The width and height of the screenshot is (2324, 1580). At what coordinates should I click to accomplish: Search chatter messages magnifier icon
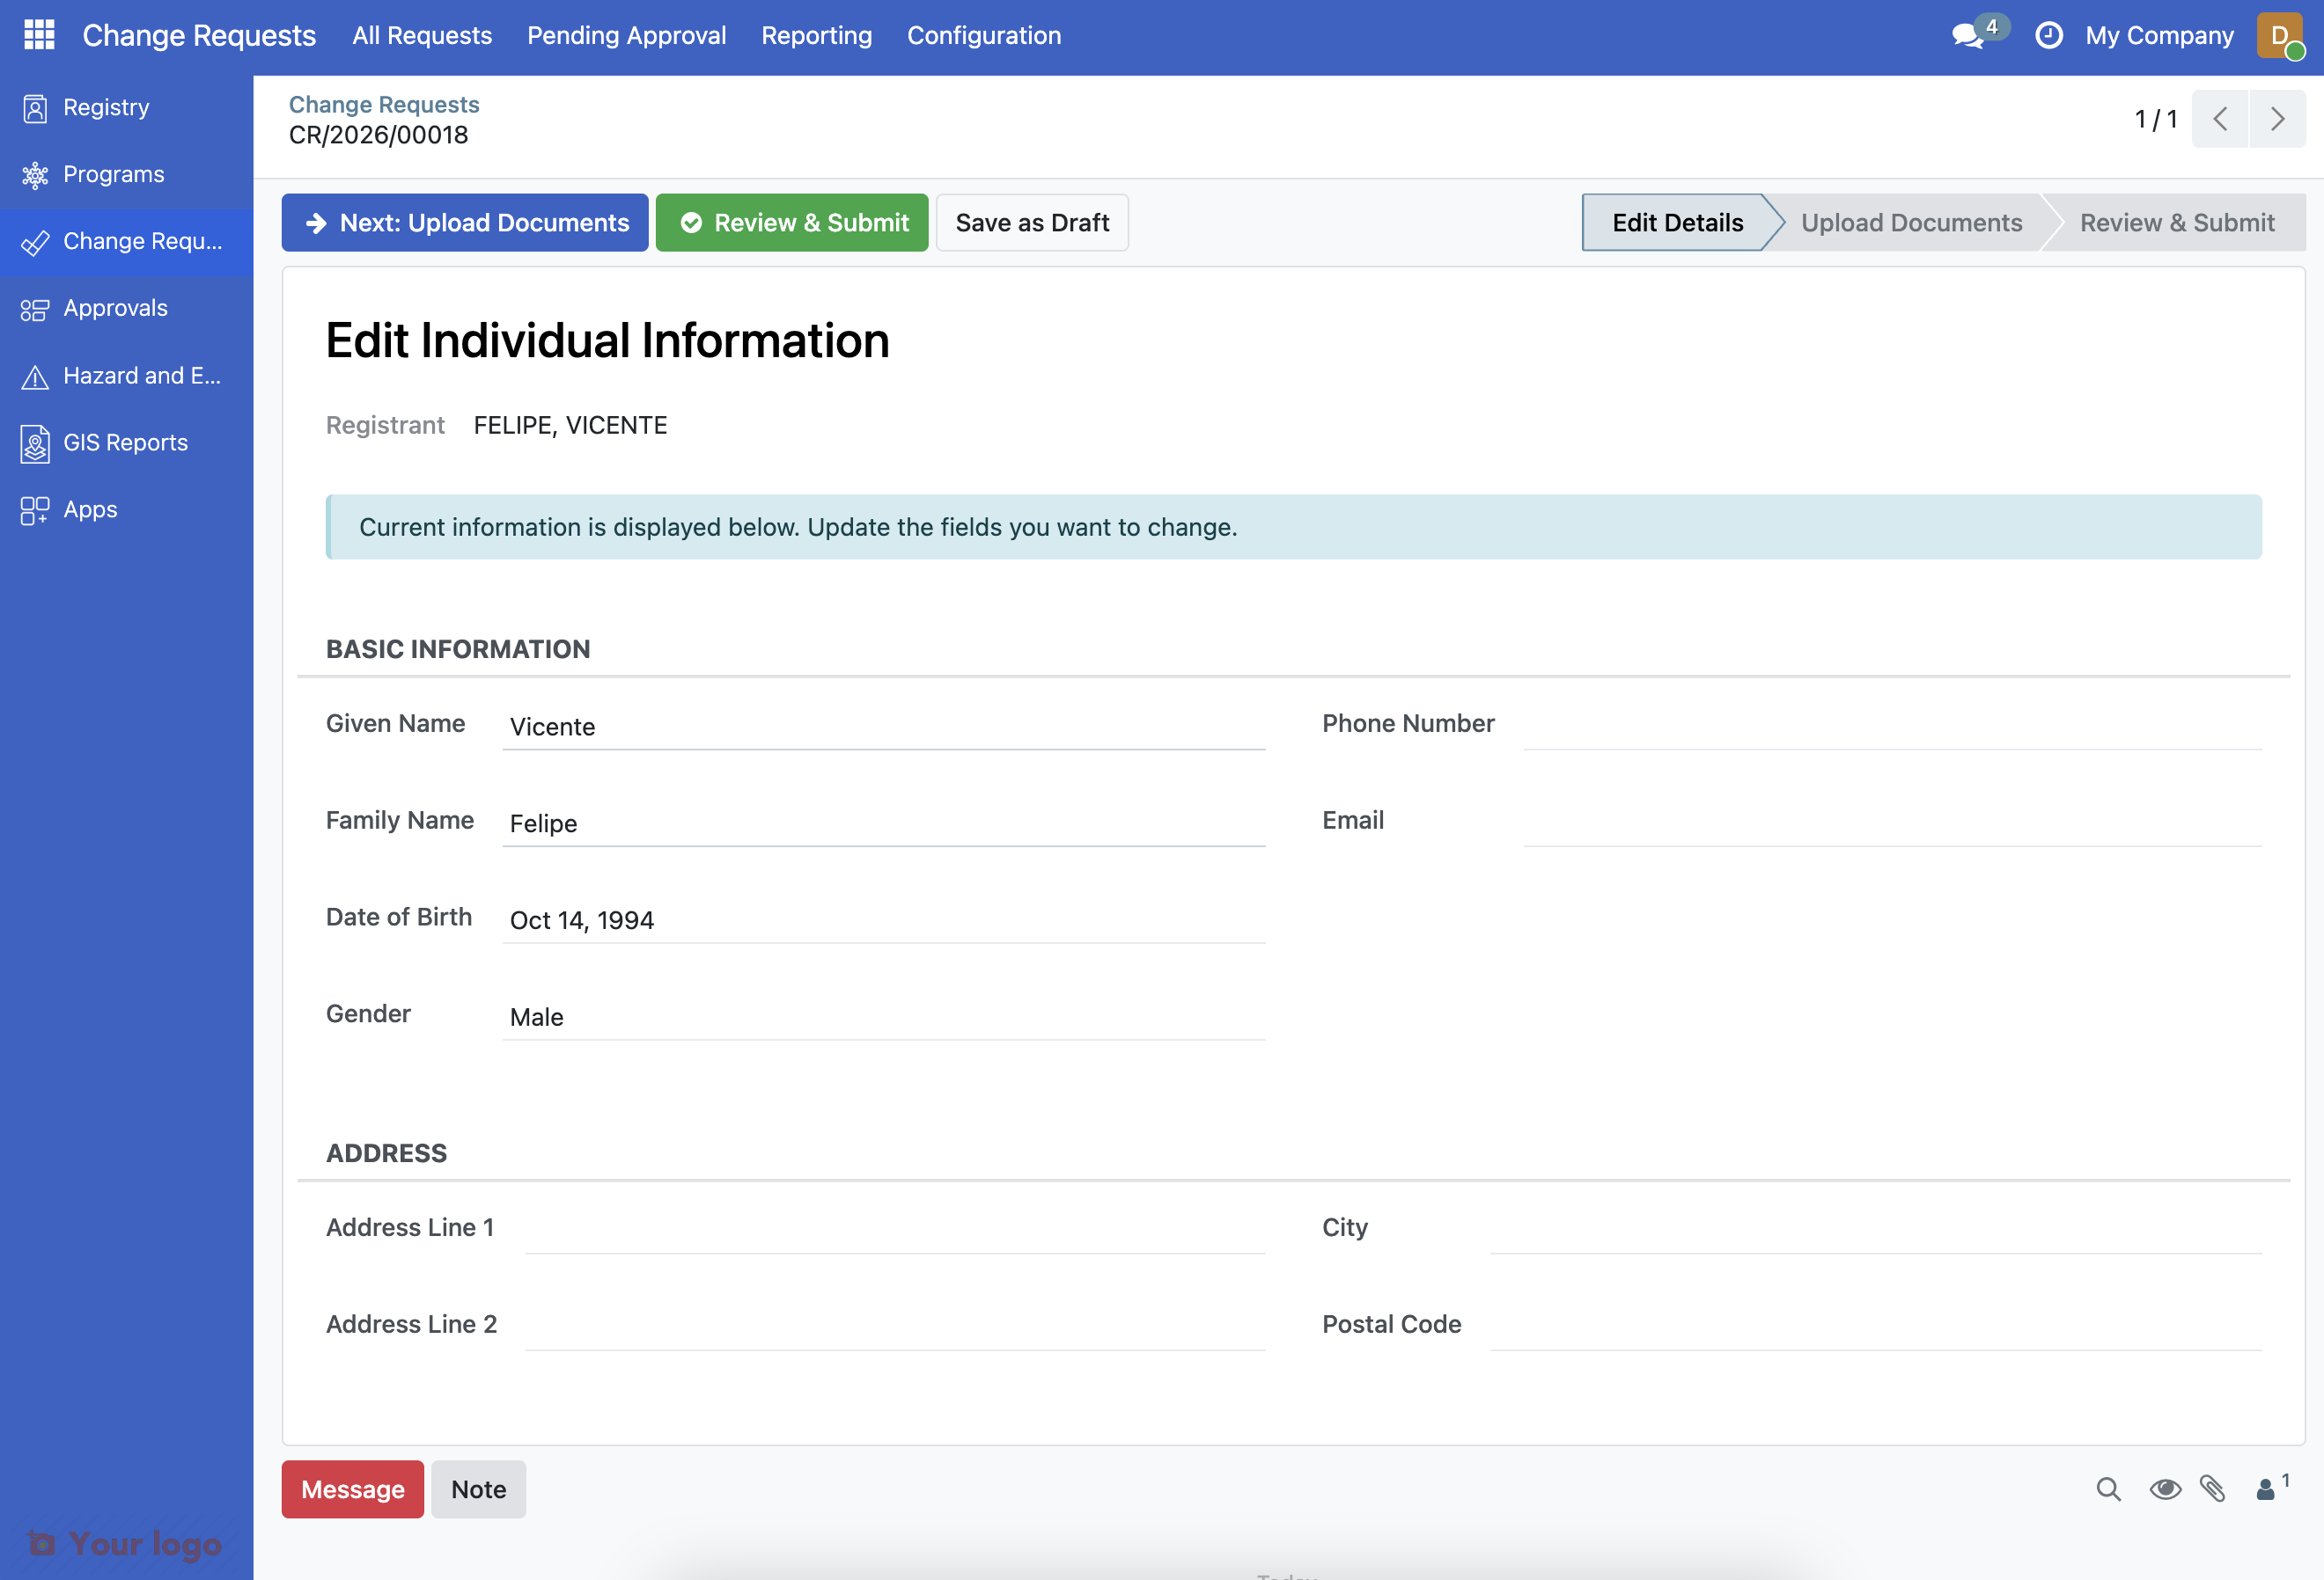point(2108,1489)
